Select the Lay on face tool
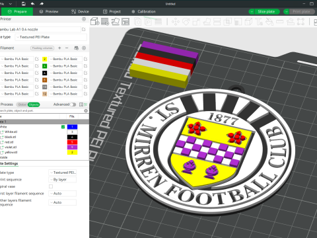The image size is (317, 238). point(207,22)
